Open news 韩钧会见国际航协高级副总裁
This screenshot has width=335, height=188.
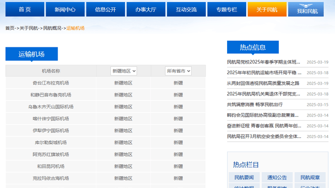tap(263, 115)
